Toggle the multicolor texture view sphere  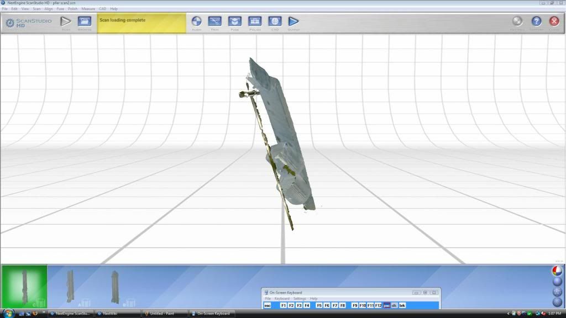tap(557, 271)
